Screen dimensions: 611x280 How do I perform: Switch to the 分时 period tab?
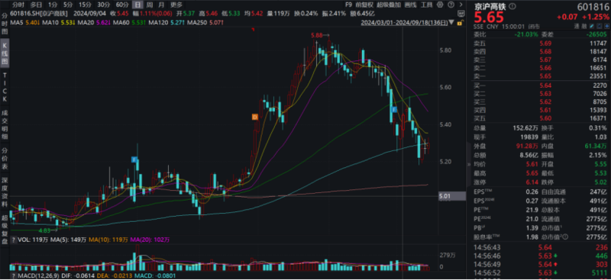coord(18,5)
